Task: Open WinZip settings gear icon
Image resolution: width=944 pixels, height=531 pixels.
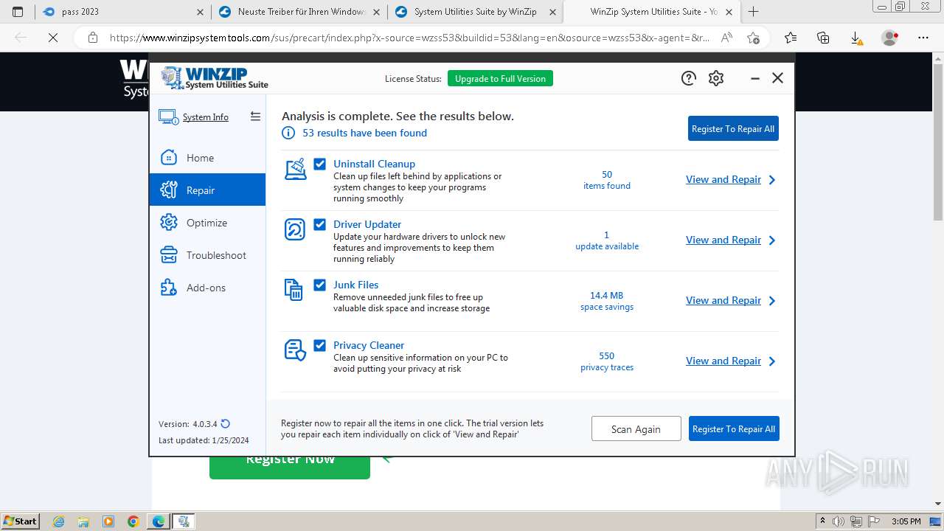Action: [x=716, y=78]
